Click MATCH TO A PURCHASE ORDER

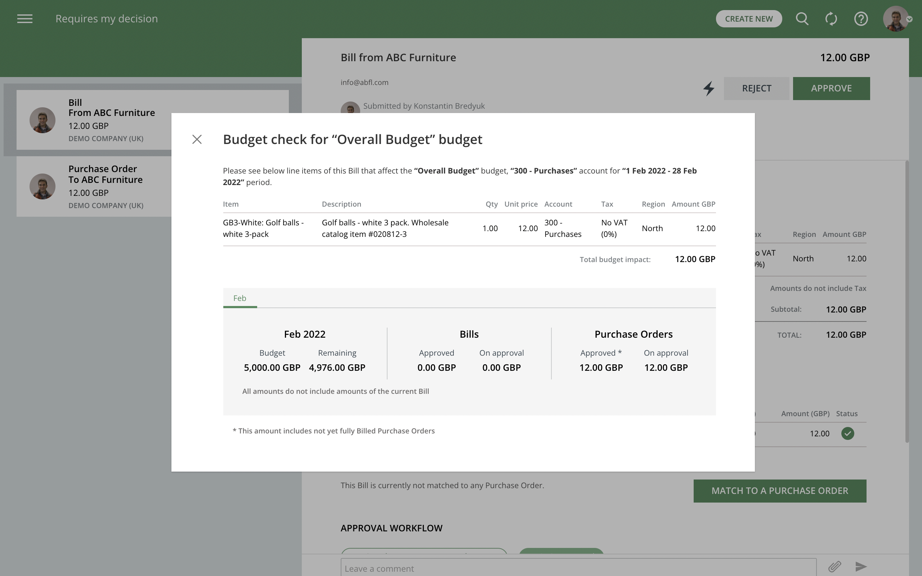click(779, 491)
